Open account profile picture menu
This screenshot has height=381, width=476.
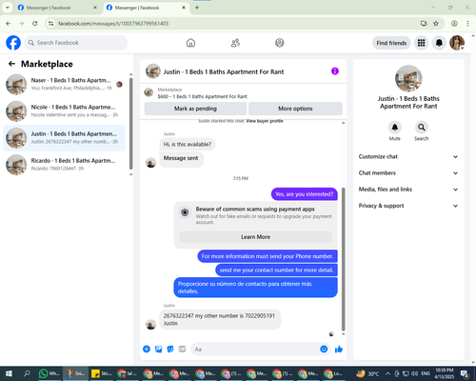457,43
